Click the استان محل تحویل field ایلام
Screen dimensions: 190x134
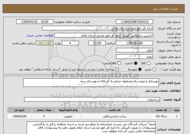point(134,50)
